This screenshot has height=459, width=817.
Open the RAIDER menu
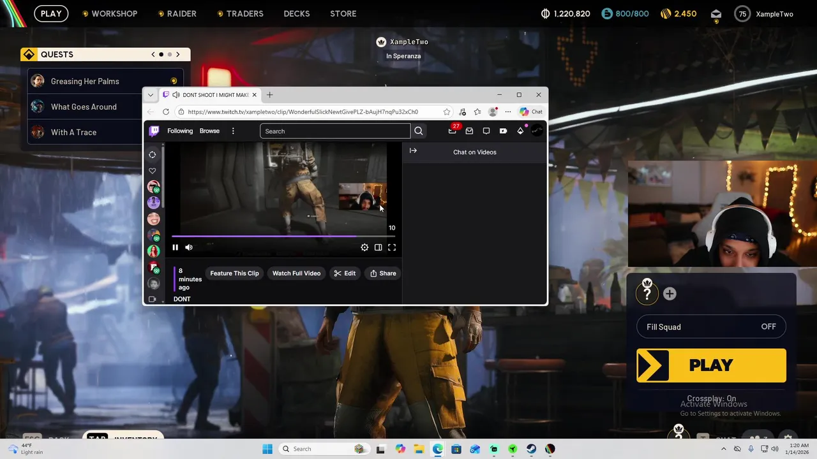pos(182,13)
